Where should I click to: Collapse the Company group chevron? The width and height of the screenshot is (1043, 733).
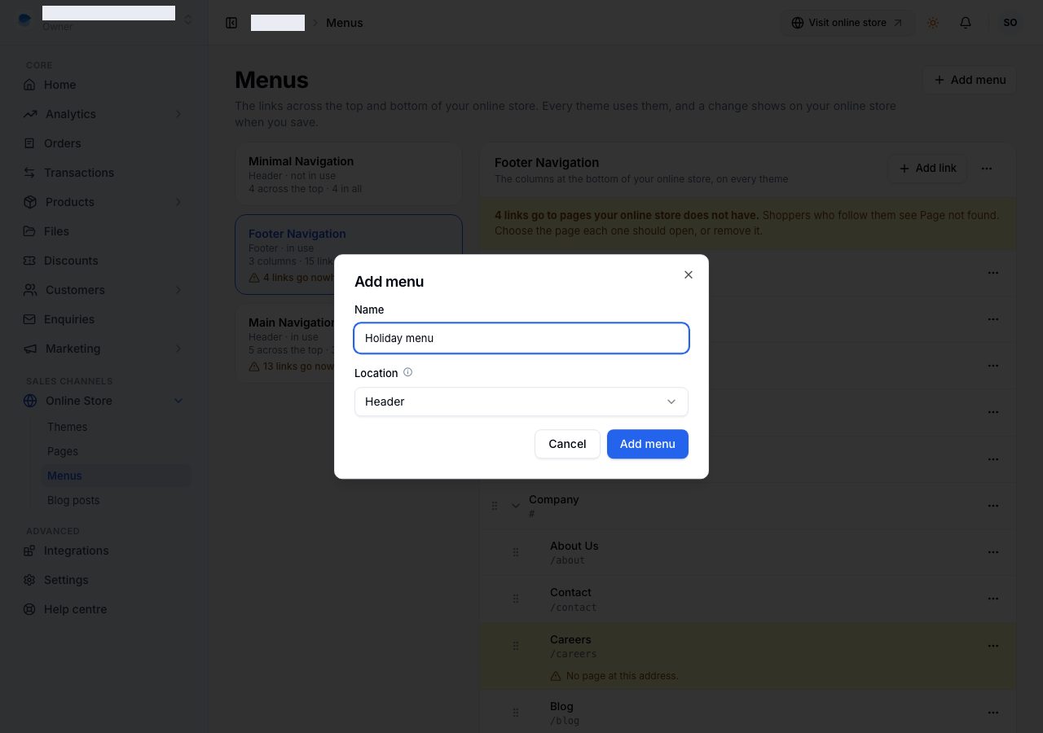pyautogui.click(x=515, y=506)
